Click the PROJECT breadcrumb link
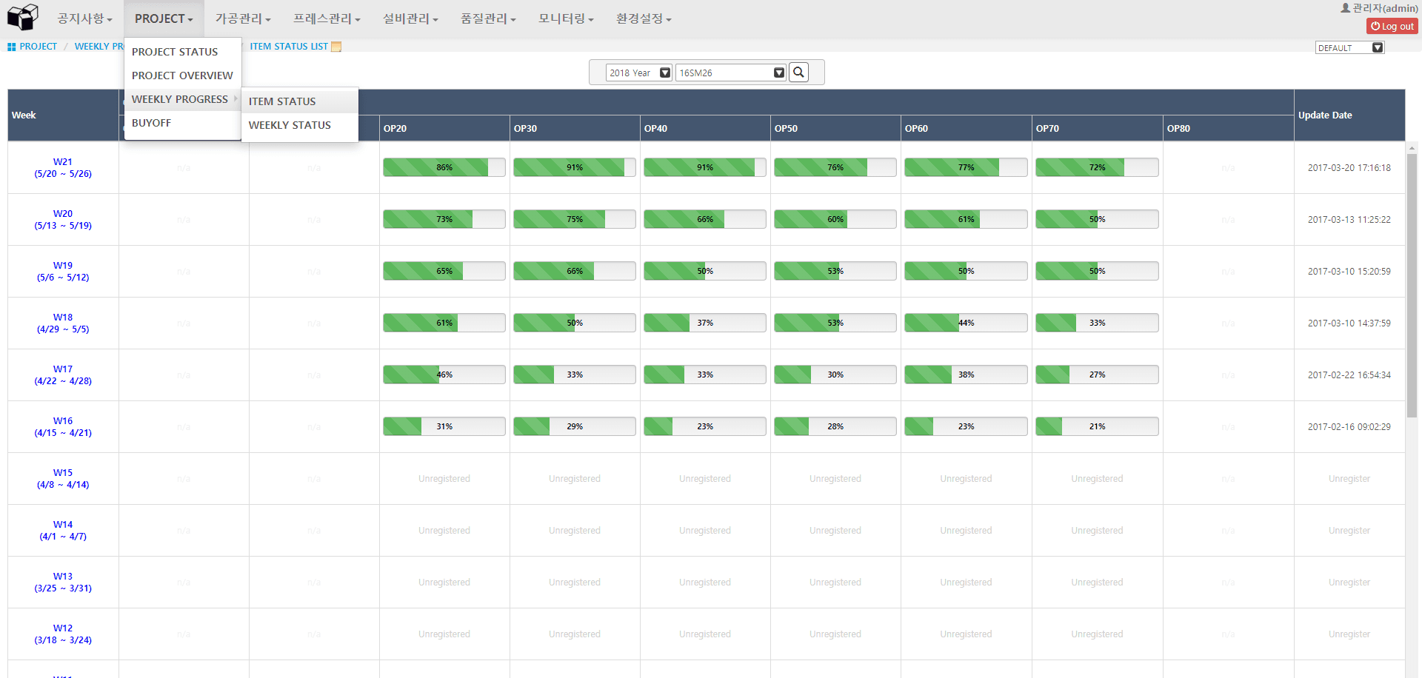 [x=39, y=47]
